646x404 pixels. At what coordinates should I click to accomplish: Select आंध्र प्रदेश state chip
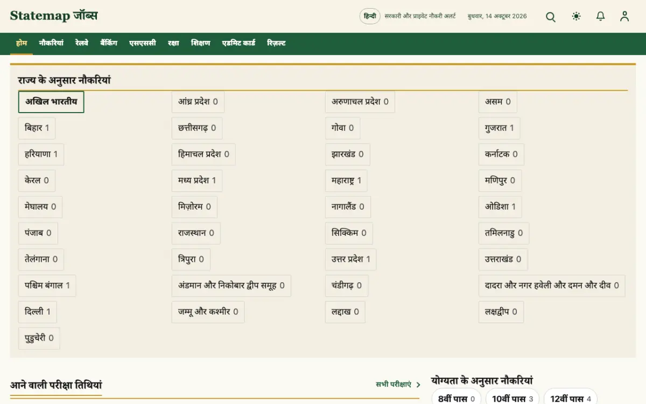[198, 102]
